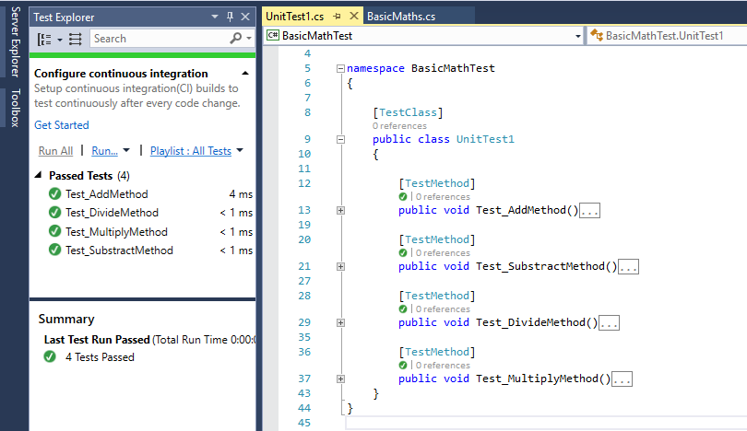Click the green check icon next to 4 Tests Passed
747x431 pixels.
coord(50,357)
